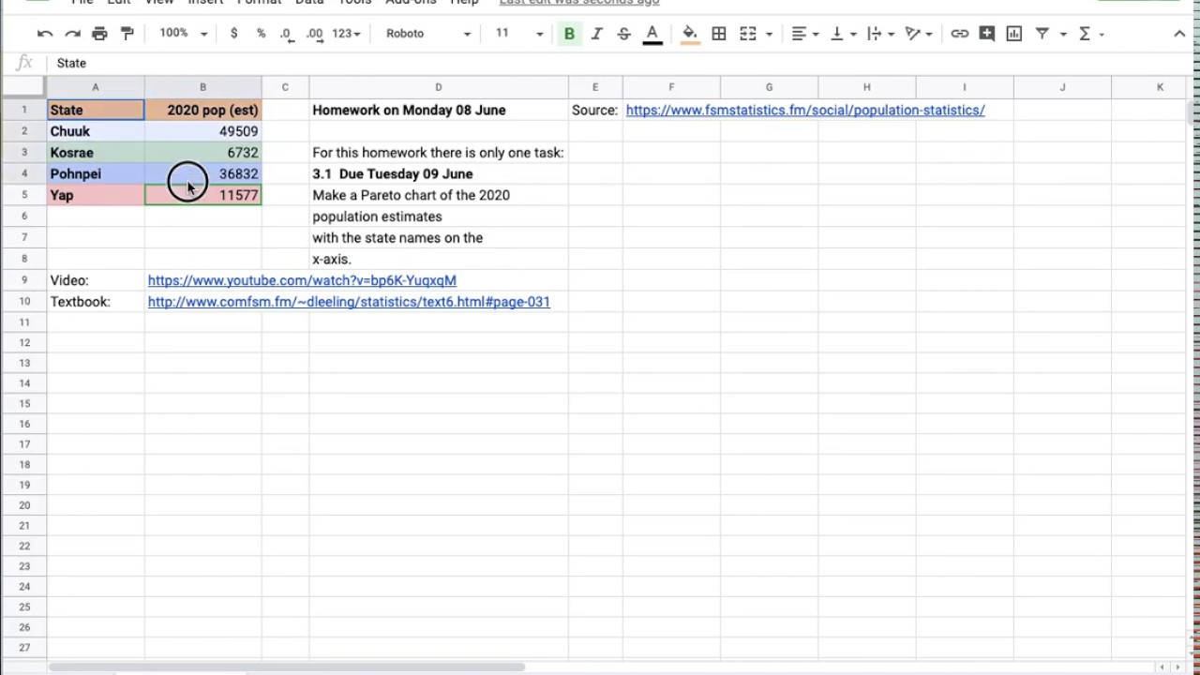Select the population value 36832
Viewport: 1200px width, 675px height.
[x=203, y=174]
